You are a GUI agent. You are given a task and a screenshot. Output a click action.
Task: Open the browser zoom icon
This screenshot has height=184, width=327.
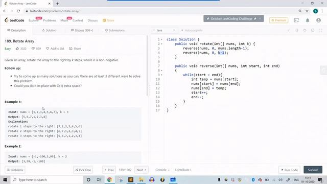300,11
